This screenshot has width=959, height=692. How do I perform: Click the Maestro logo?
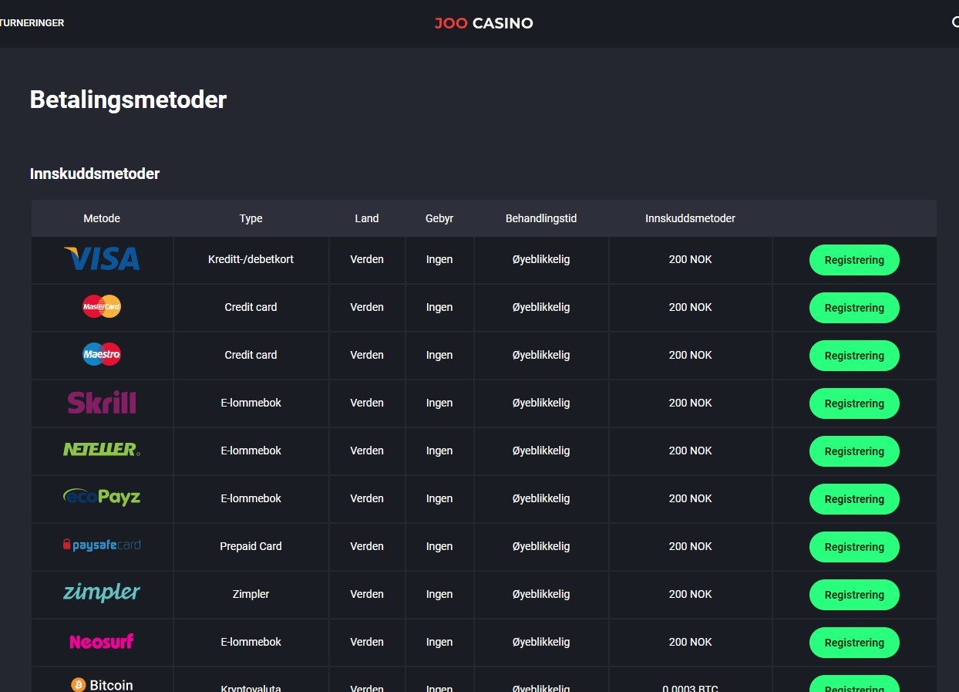[102, 355]
